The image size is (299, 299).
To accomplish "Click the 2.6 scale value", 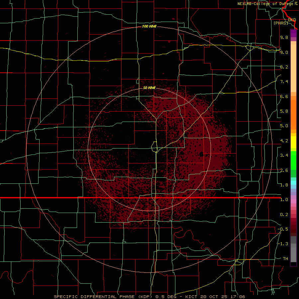I will [284, 170].
